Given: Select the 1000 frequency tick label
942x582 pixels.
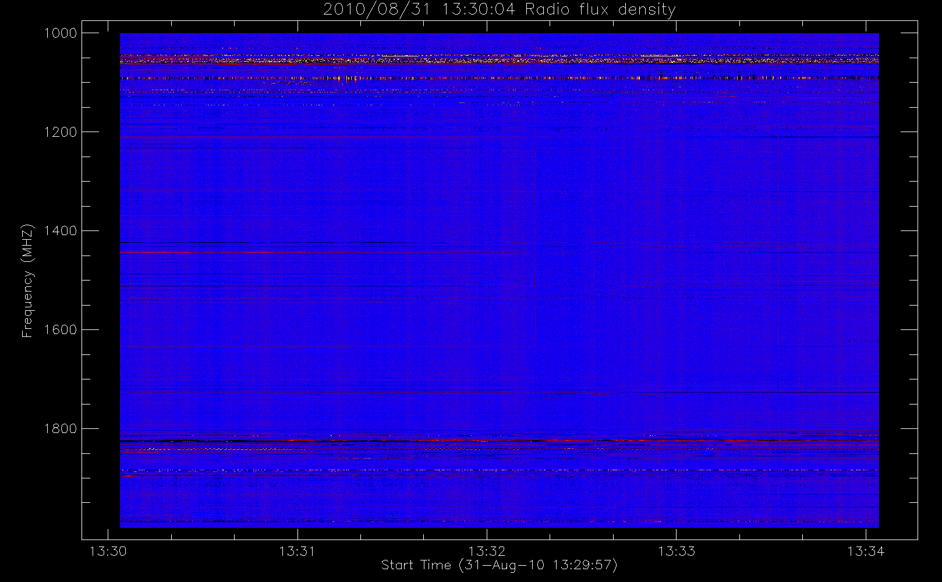Looking at the screenshot, I should click(x=61, y=33).
